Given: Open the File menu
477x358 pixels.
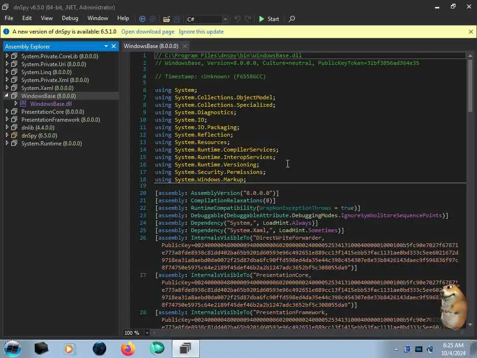Looking at the screenshot, I should point(9,18).
